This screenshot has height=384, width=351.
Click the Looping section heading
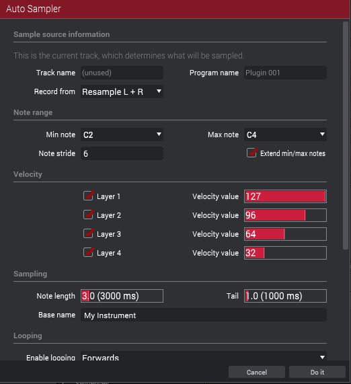(x=28, y=336)
